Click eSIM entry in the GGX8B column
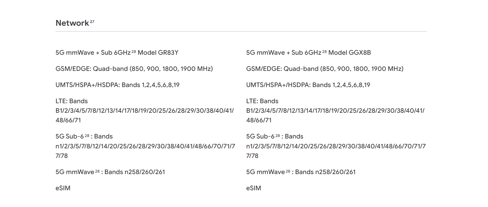The image size is (488, 207). pyautogui.click(x=253, y=188)
